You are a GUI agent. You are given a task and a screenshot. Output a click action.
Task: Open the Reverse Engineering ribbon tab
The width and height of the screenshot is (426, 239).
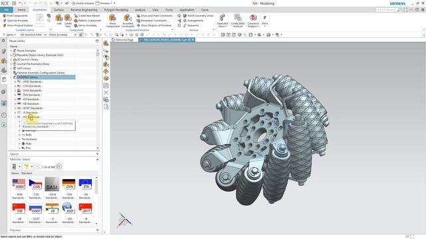point(84,10)
